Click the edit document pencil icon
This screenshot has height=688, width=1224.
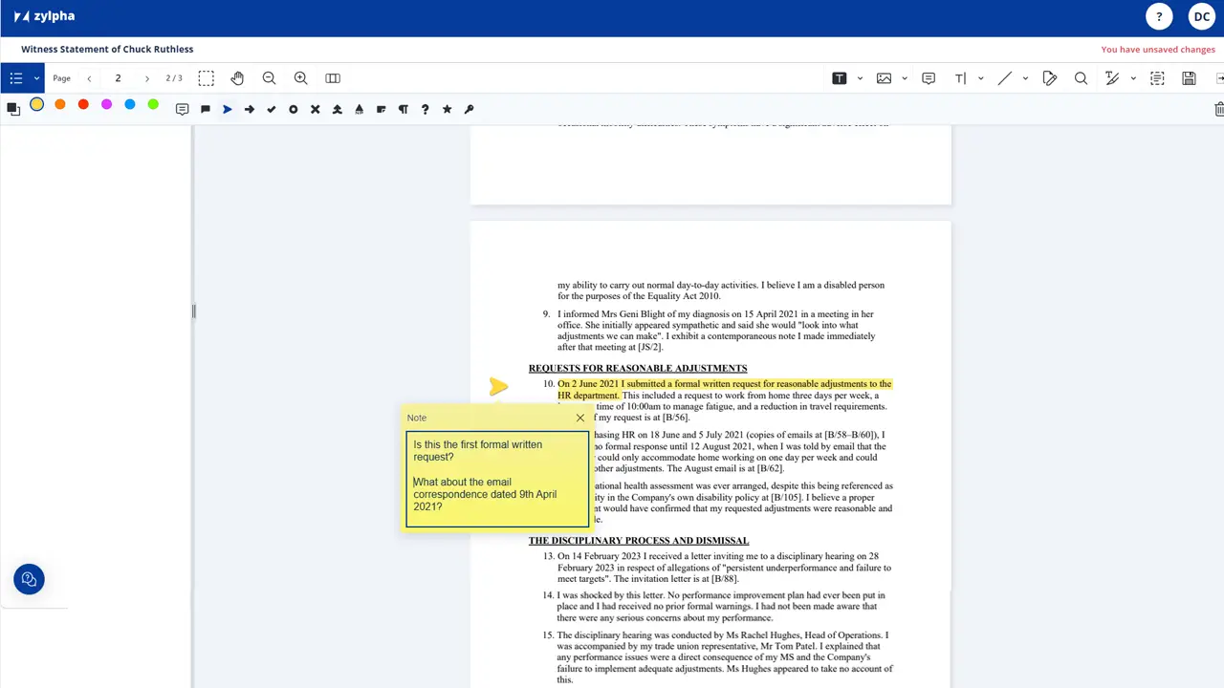click(x=1049, y=78)
